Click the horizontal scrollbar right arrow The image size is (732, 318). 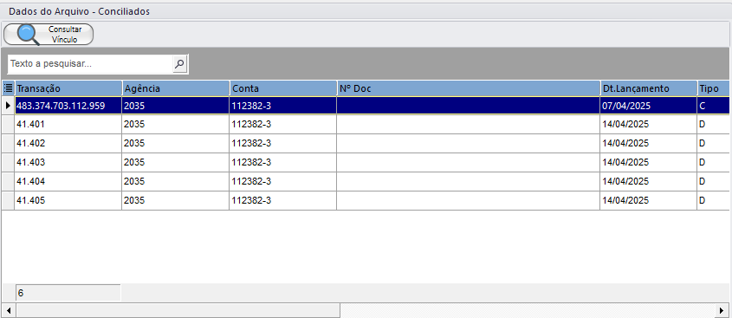point(722,310)
